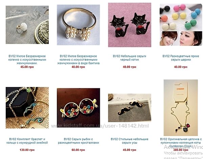The height and width of the screenshot is (159, 203).
Task: Open the pearl dome ring product photo
Action: [x=27, y=25]
